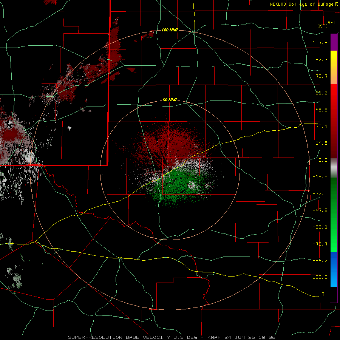Viewport: 340px width, 340px height.
Task: Click the product title caption at bottom
Action: (x=172, y=337)
